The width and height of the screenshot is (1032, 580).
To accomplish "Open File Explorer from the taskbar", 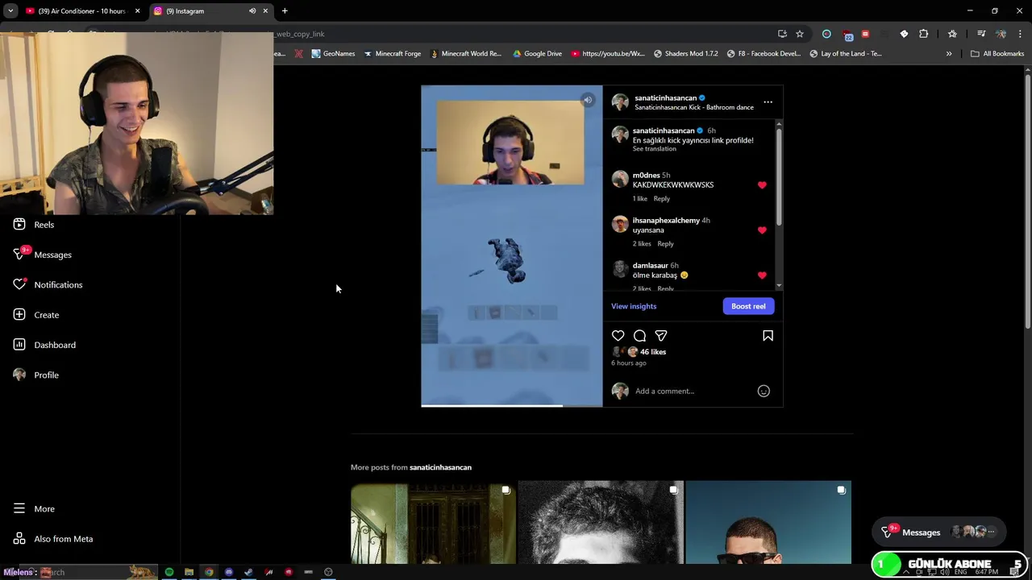I will pos(189,572).
